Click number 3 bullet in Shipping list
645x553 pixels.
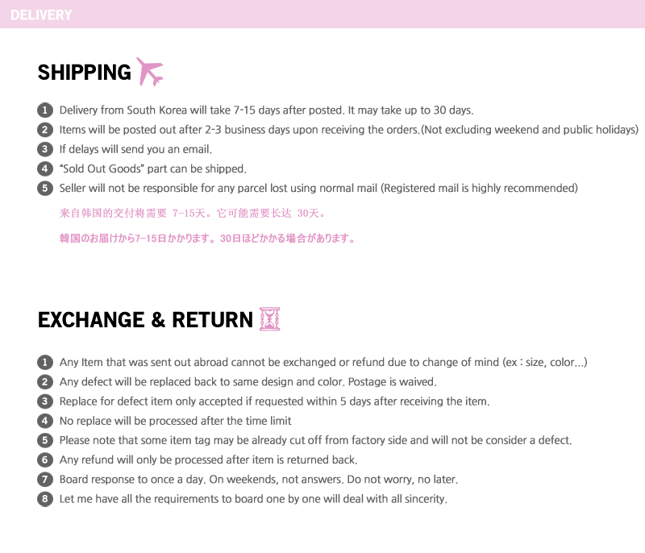pyautogui.click(x=45, y=149)
